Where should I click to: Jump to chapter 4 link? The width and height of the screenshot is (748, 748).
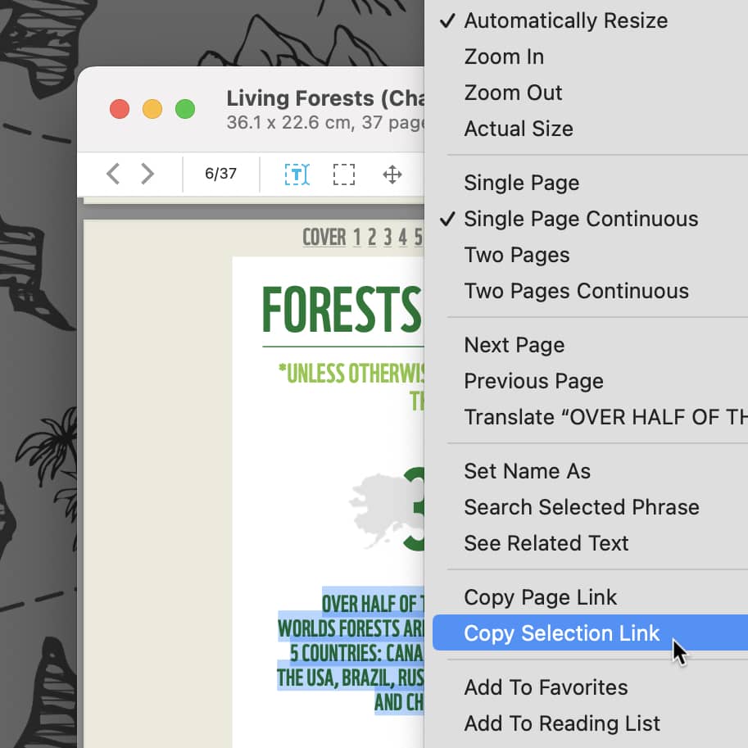[403, 237]
